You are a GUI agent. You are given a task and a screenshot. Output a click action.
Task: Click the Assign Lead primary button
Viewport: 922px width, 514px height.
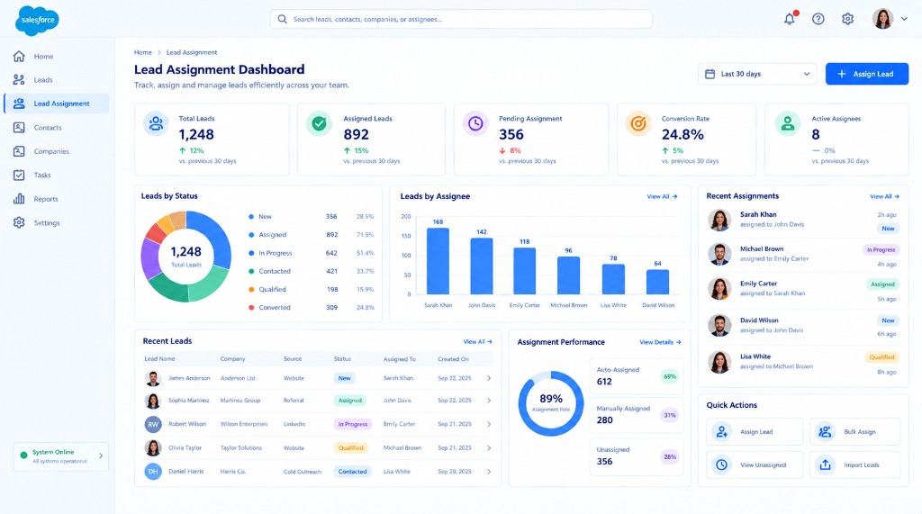867,74
